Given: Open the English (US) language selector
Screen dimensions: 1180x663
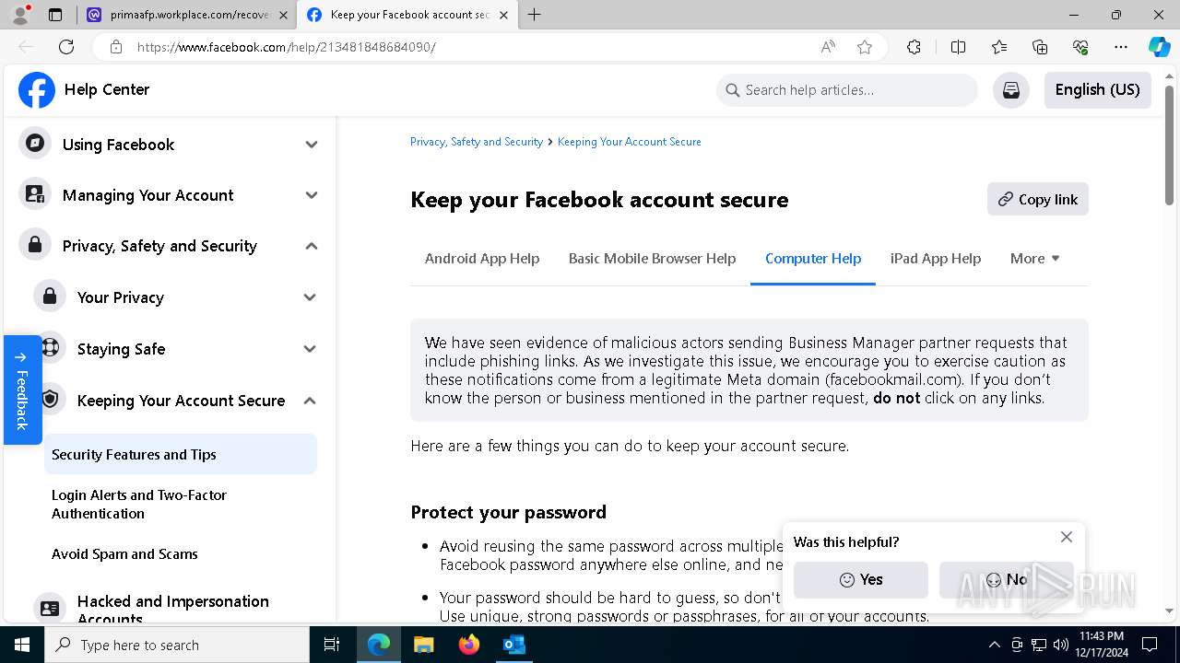Looking at the screenshot, I should (x=1097, y=90).
